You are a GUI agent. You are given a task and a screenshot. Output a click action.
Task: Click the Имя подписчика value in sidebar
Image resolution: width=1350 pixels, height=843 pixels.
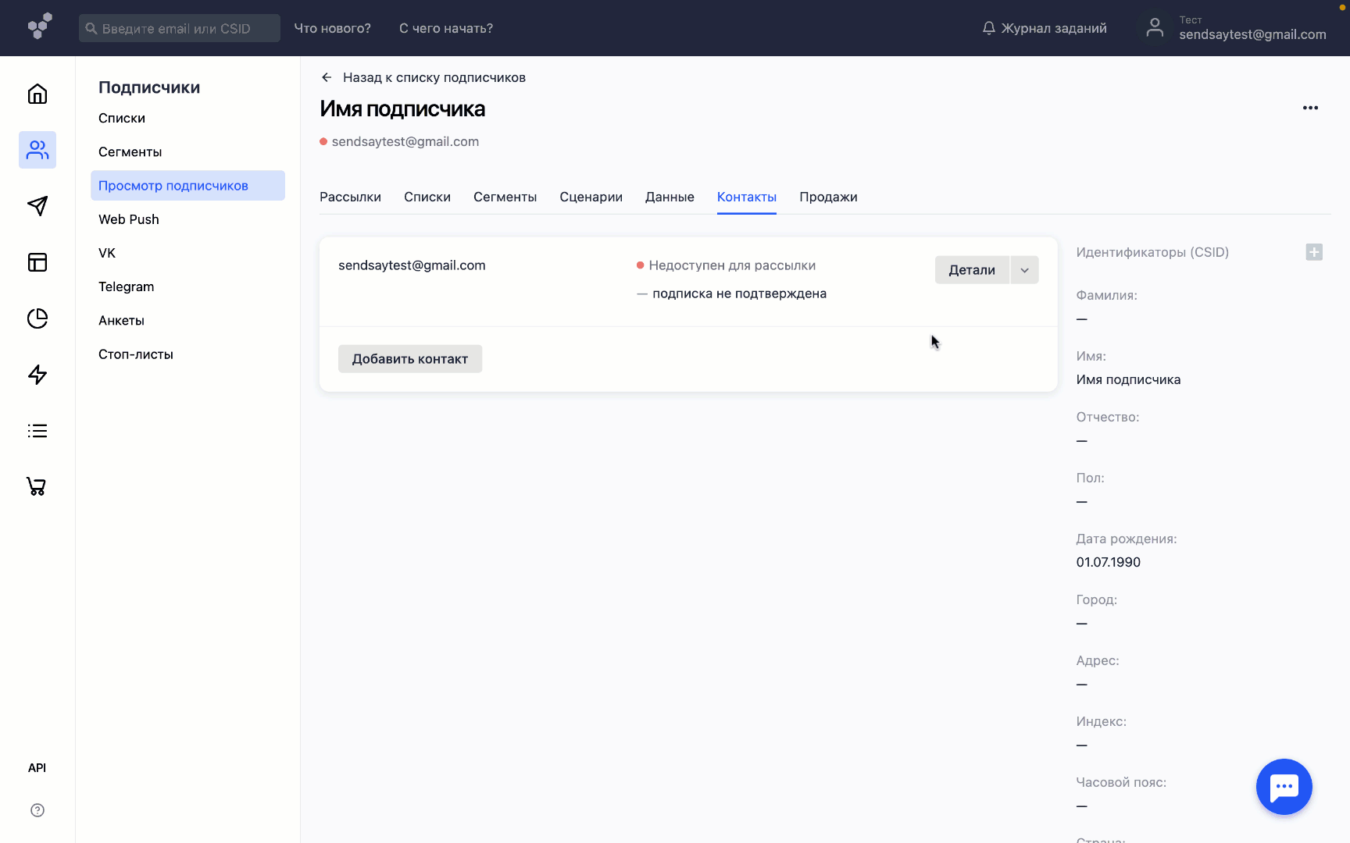[1128, 379]
